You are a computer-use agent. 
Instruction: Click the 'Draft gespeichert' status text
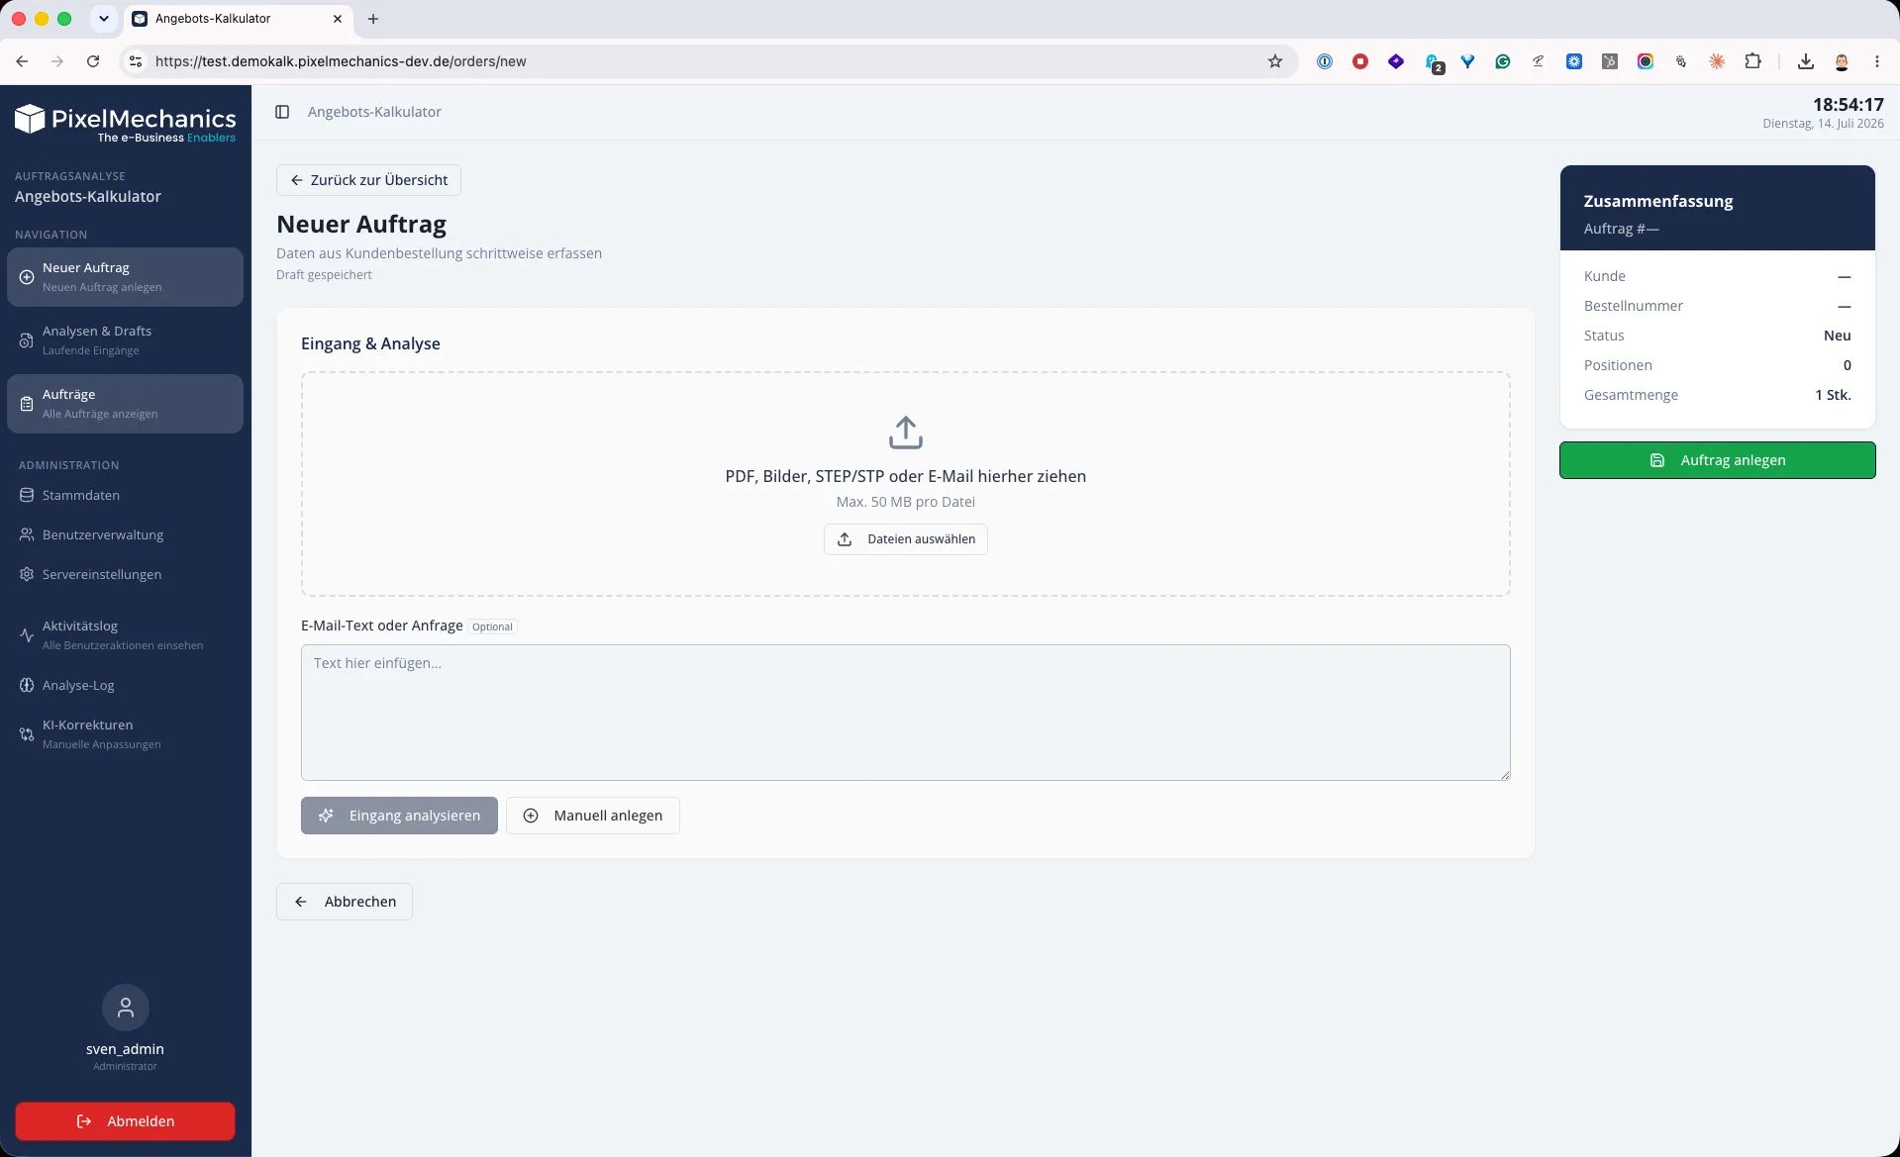pos(324,275)
